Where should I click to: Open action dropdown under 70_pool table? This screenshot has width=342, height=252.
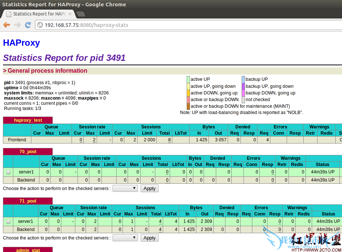coord(125,189)
